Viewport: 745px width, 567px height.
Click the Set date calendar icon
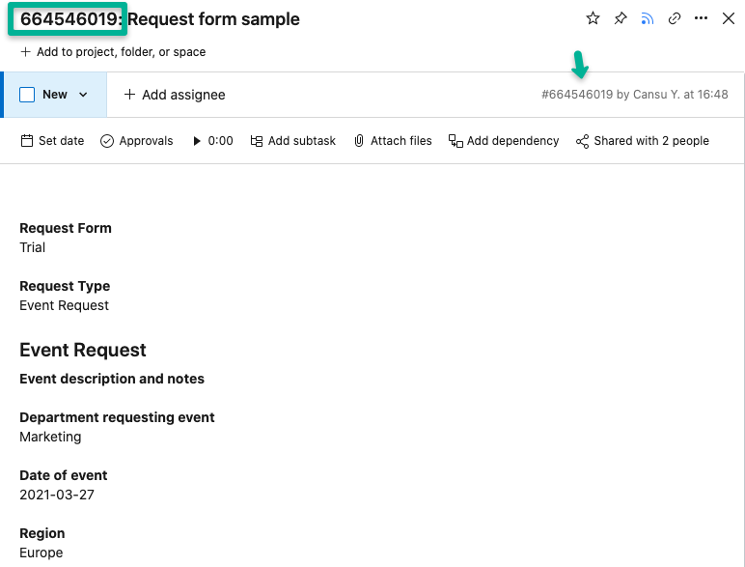click(27, 141)
